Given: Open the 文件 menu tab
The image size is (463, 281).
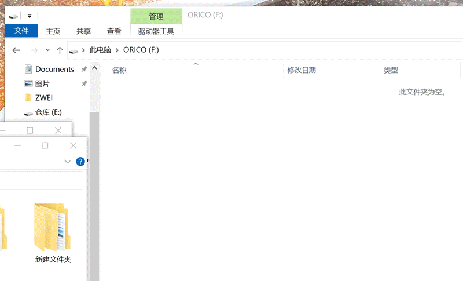Looking at the screenshot, I should pyautogui.click(x=21, y=31).
